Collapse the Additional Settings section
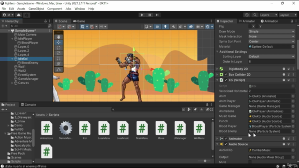This screenshot has width=299, height=168. pyautogui.click(x=217, y=52)
